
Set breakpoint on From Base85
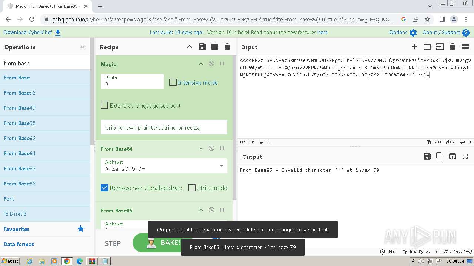pyautogui.click(x=222, y=210)
